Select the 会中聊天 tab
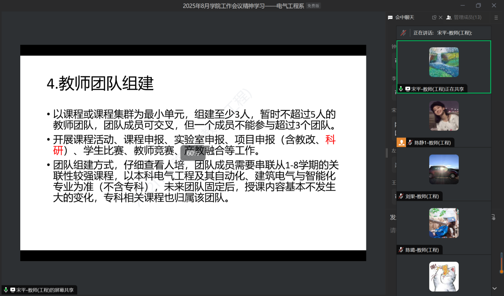 point(404,18)
